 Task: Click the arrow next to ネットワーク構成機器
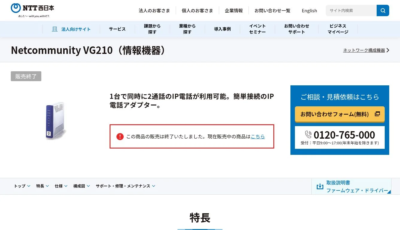click(x=388, y=50)
